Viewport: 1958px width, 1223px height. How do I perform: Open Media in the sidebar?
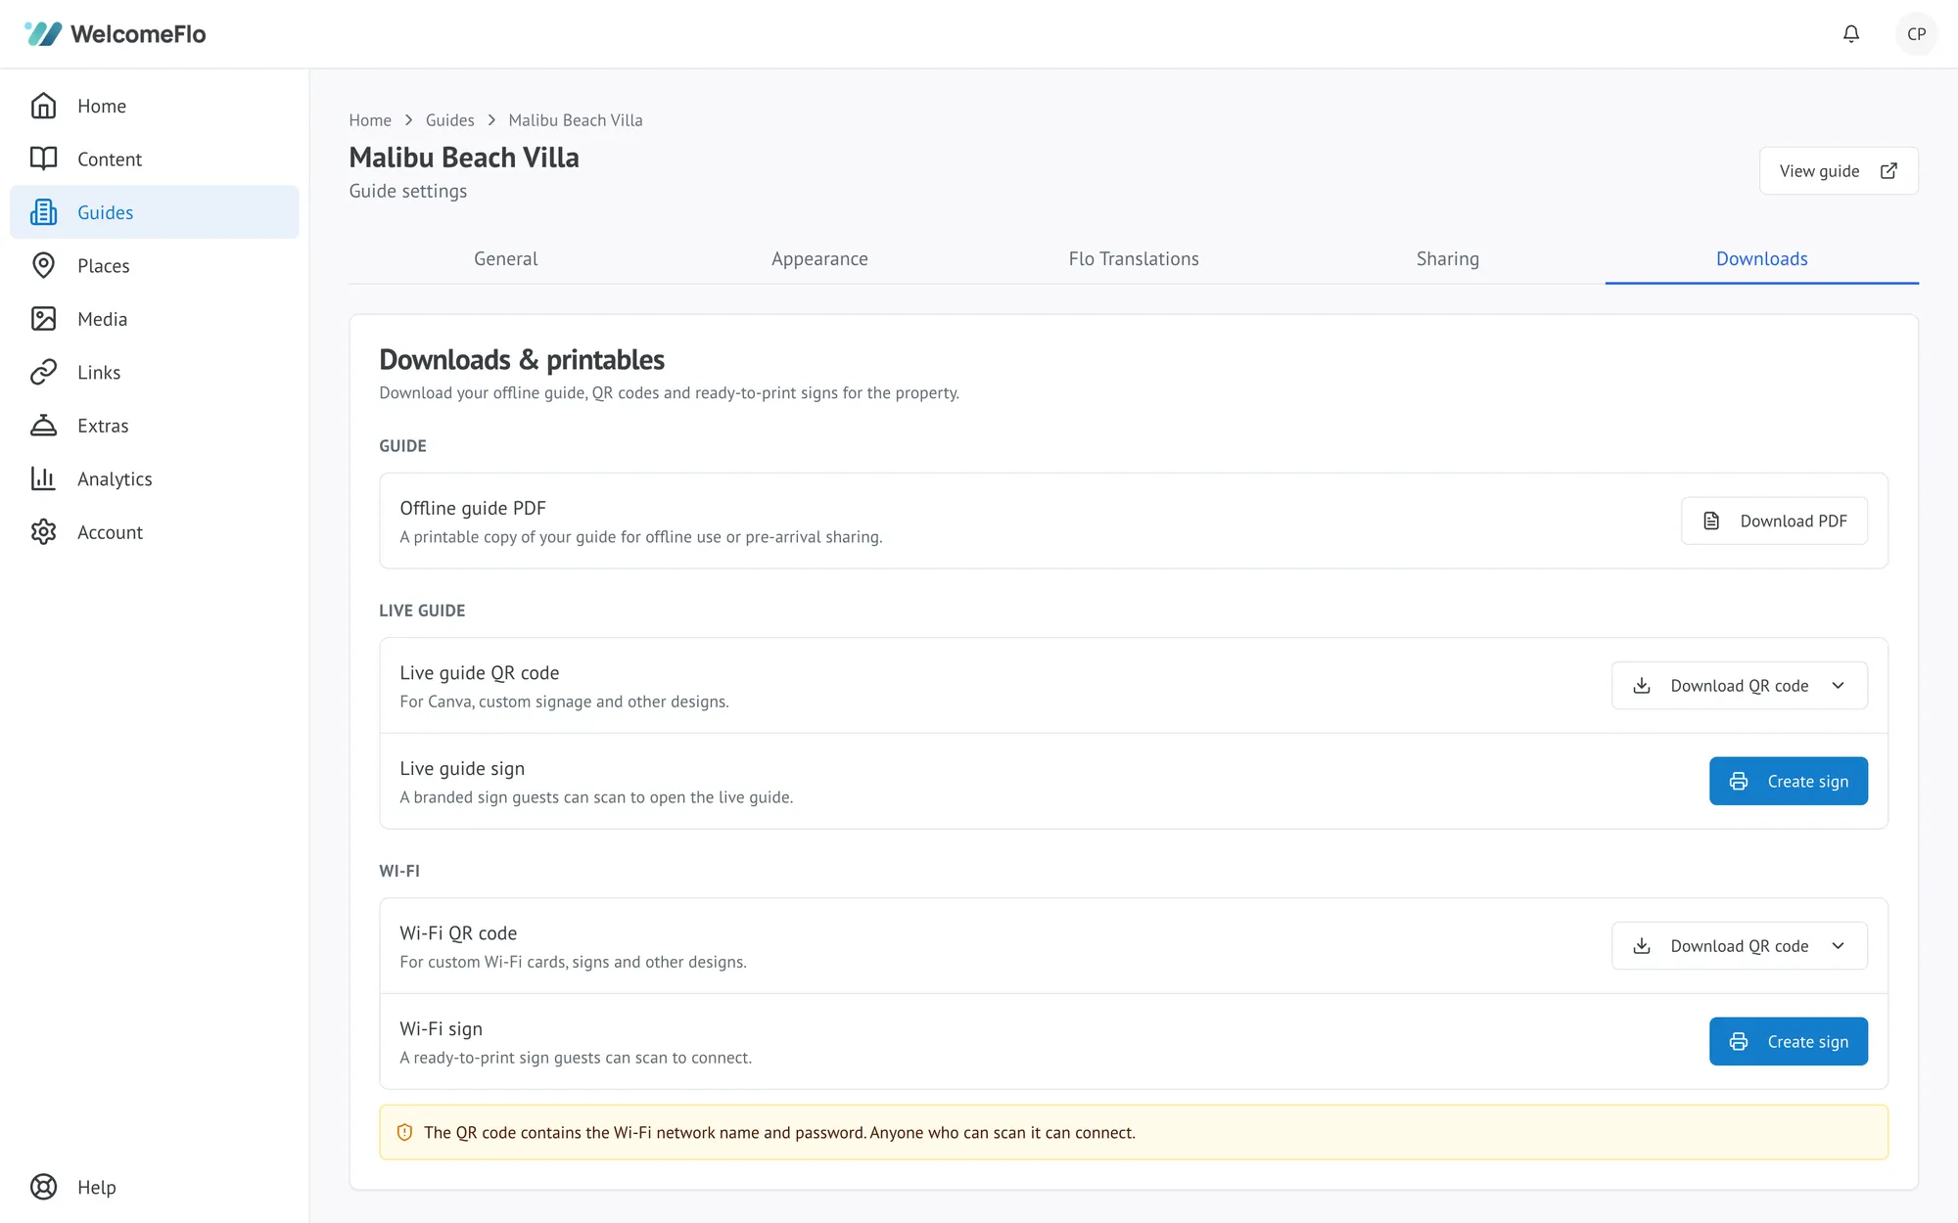tap(155, 319)
